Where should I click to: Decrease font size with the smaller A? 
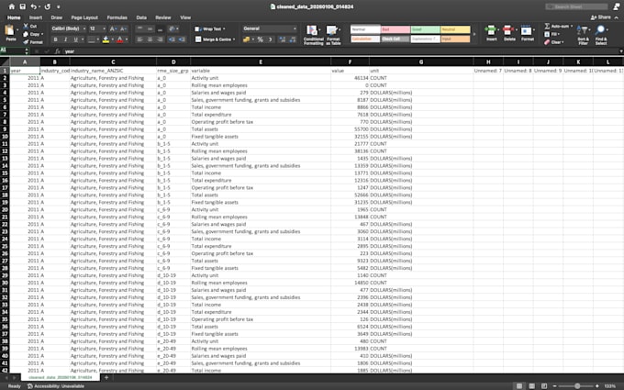tap(123, 28)
